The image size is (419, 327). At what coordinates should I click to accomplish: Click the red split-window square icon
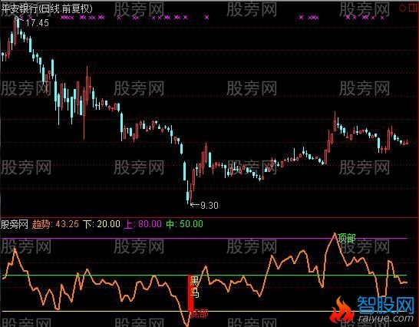pos(413,8)
